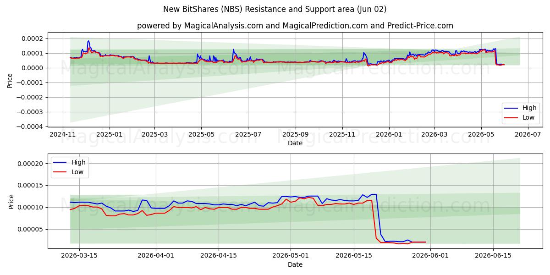Click the '2026-05-01' lower axis label
Viewport: 550px width, 275px height.
[291, 256]
